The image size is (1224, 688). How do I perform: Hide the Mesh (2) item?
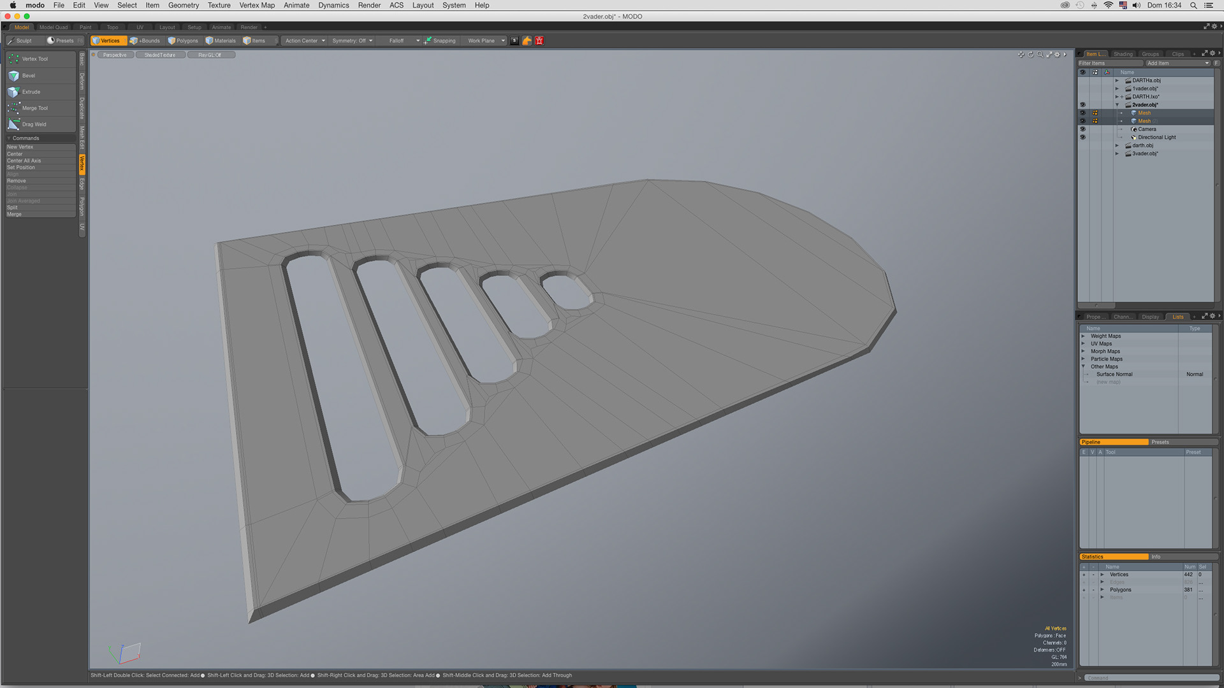coord(1082,121)
